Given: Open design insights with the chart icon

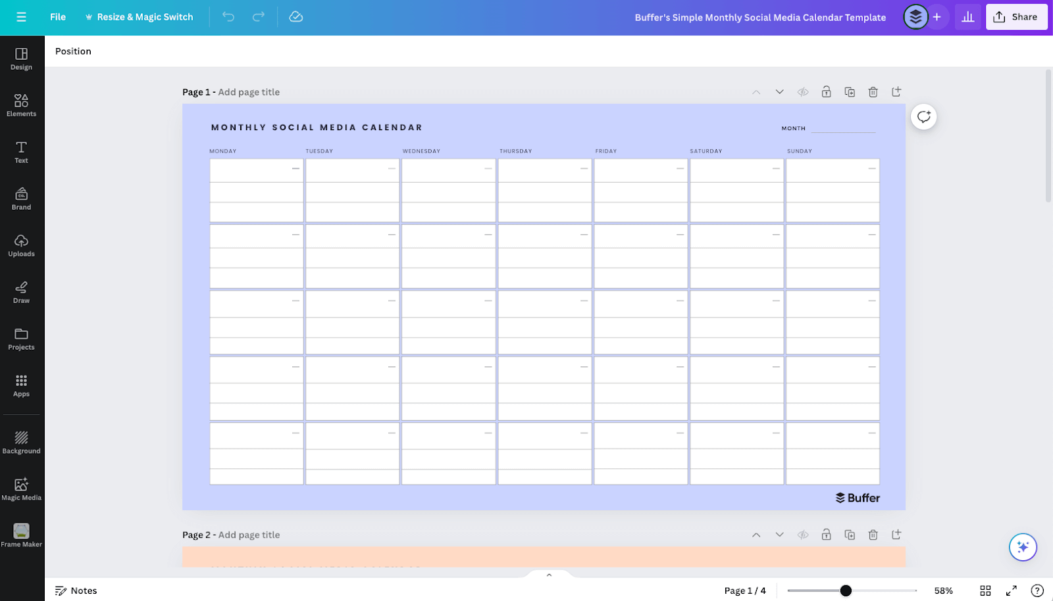Looking at the screenshot, I should [967, 16].
